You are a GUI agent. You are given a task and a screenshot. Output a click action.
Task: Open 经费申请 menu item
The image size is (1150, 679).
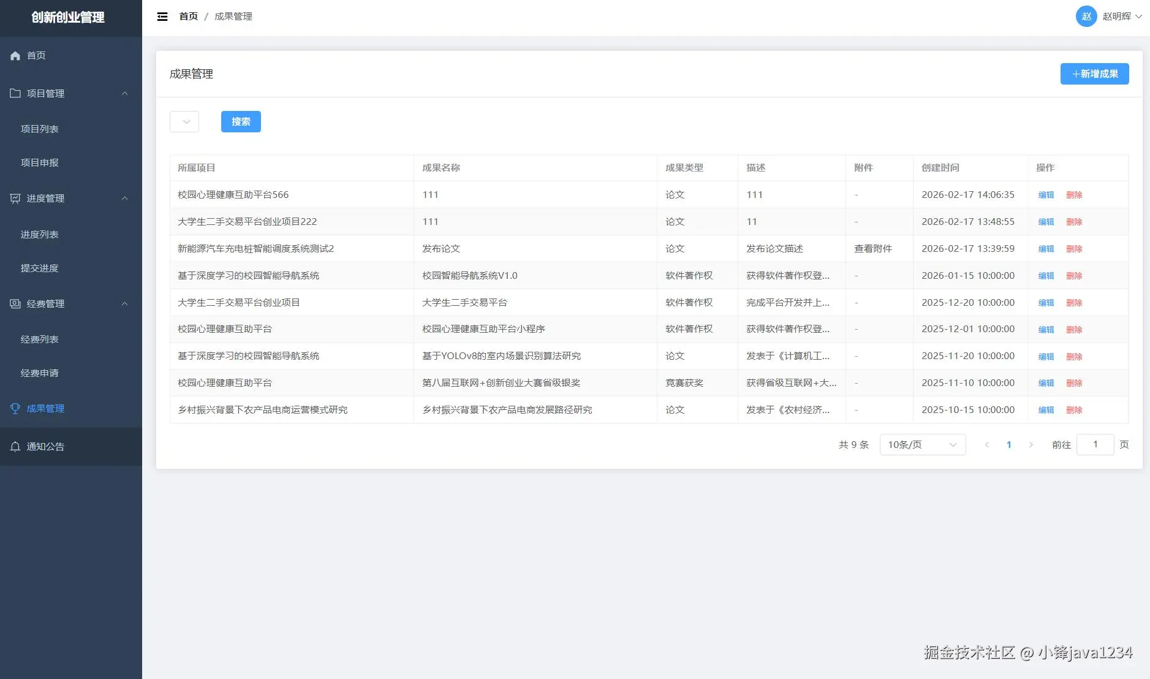[x=71, y=373]
